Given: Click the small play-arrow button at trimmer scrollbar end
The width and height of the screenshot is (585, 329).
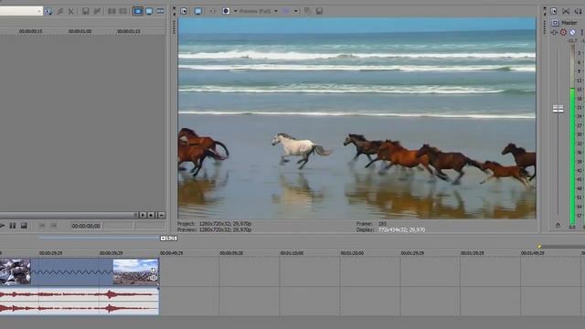Looking at the screenshot, I should point(143,216).
